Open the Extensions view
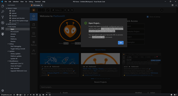 (x=3, y=28)
